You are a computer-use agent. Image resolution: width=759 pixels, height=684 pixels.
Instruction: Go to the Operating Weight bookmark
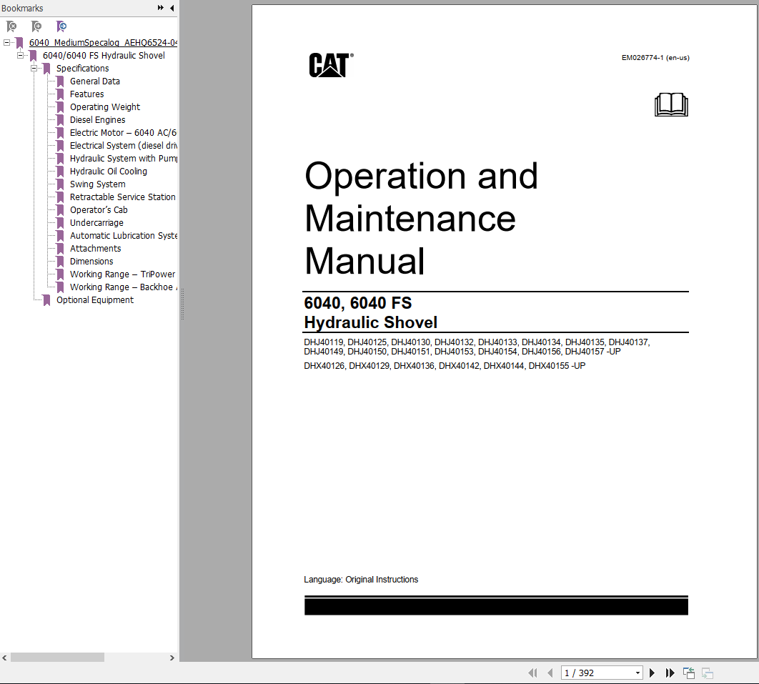tap(104, 107)
